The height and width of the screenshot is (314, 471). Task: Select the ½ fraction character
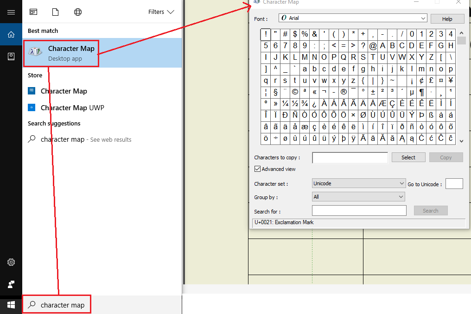pyautogui.click(x=295, y=104)
